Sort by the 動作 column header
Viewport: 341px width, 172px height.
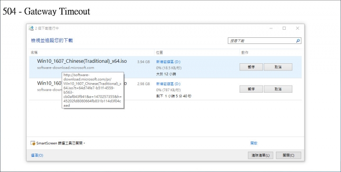245,52
